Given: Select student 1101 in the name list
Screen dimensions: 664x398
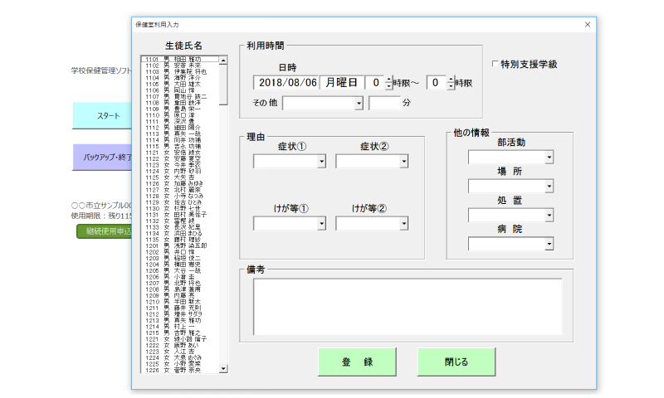Looking at the screenshot, I should 180,60.
